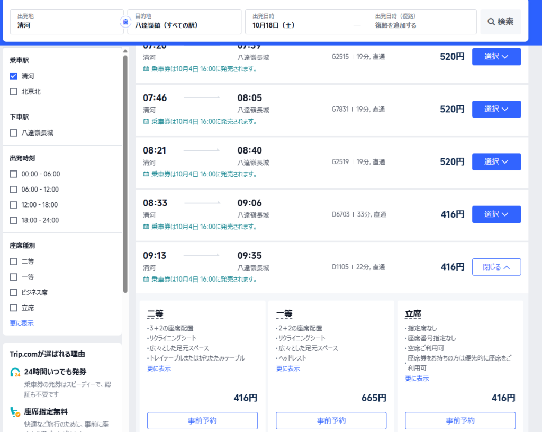
Task: Check the 北京北 station checkbox
Action: [x=14, y=92]
